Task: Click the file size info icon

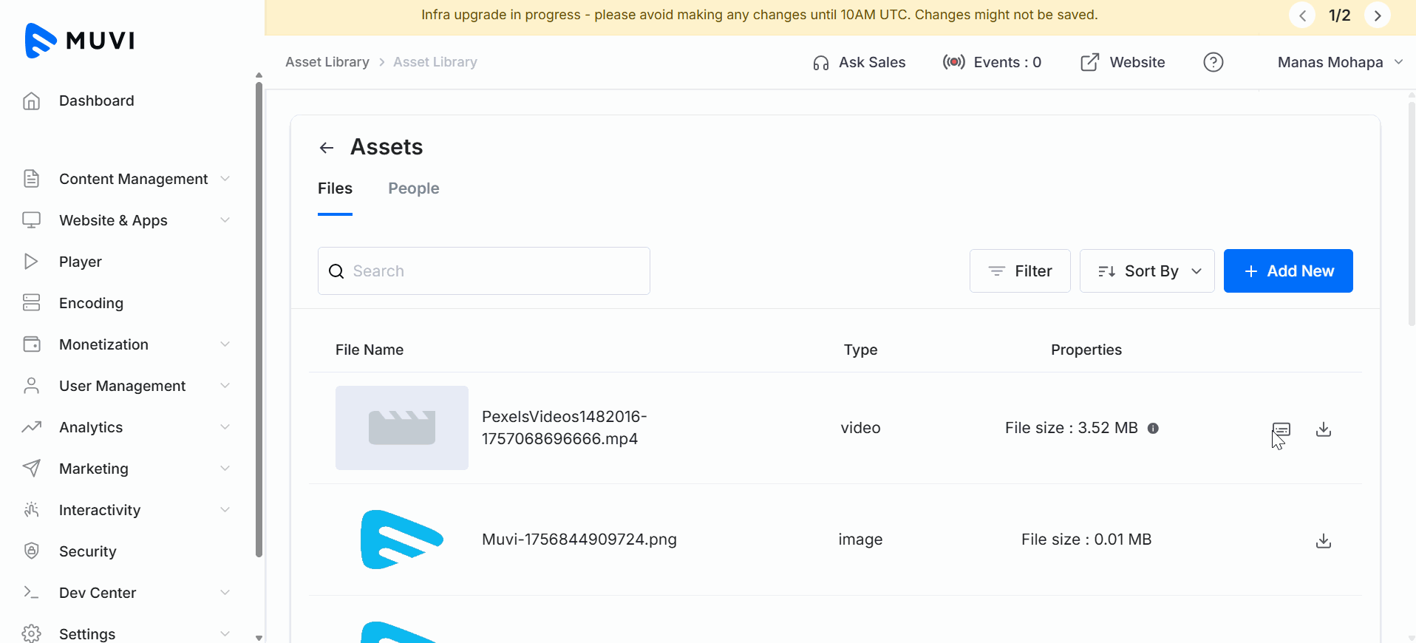Action: [x=1153, y=428]
